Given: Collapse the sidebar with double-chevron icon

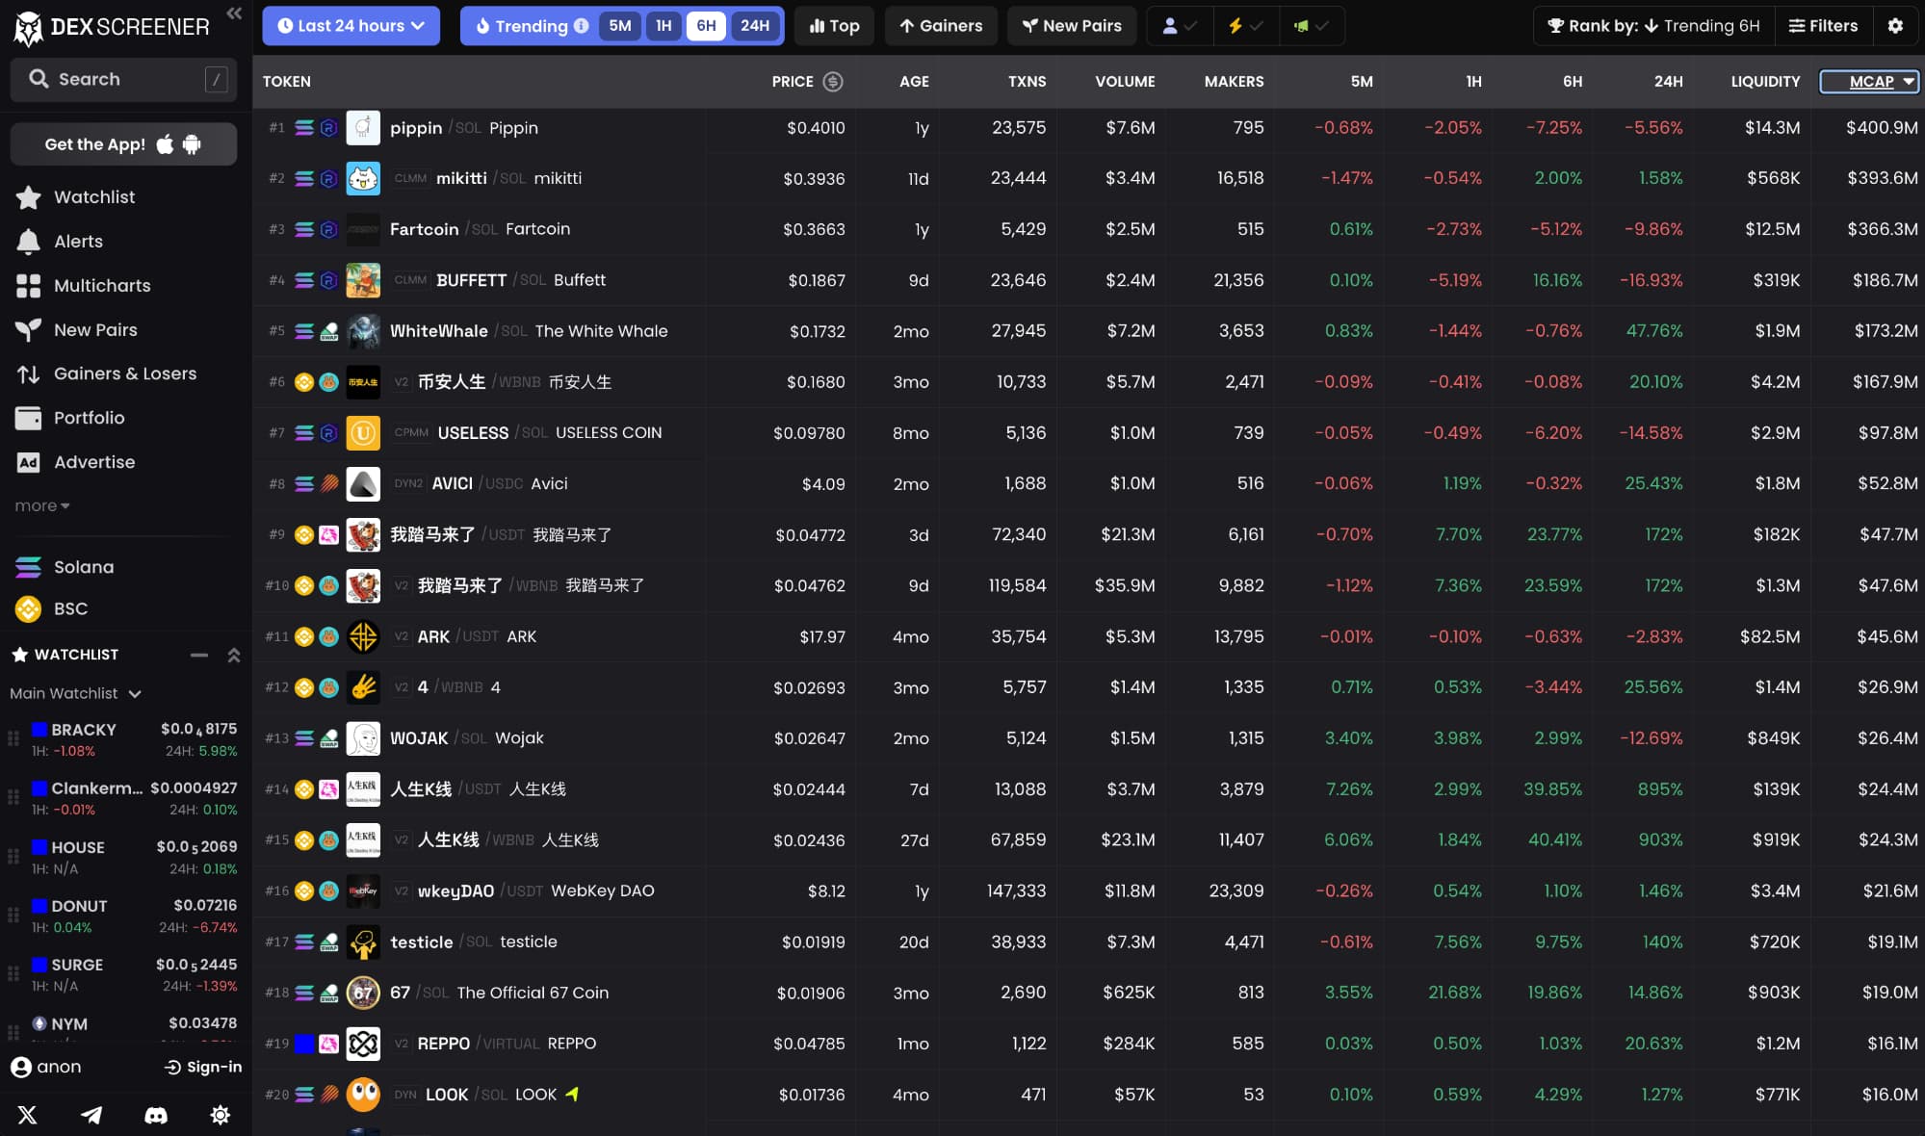Looking at the screenshot, I should tap(234, 13).
